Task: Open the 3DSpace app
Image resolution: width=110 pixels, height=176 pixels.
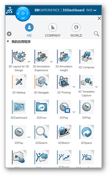Action: coord(86,132)
